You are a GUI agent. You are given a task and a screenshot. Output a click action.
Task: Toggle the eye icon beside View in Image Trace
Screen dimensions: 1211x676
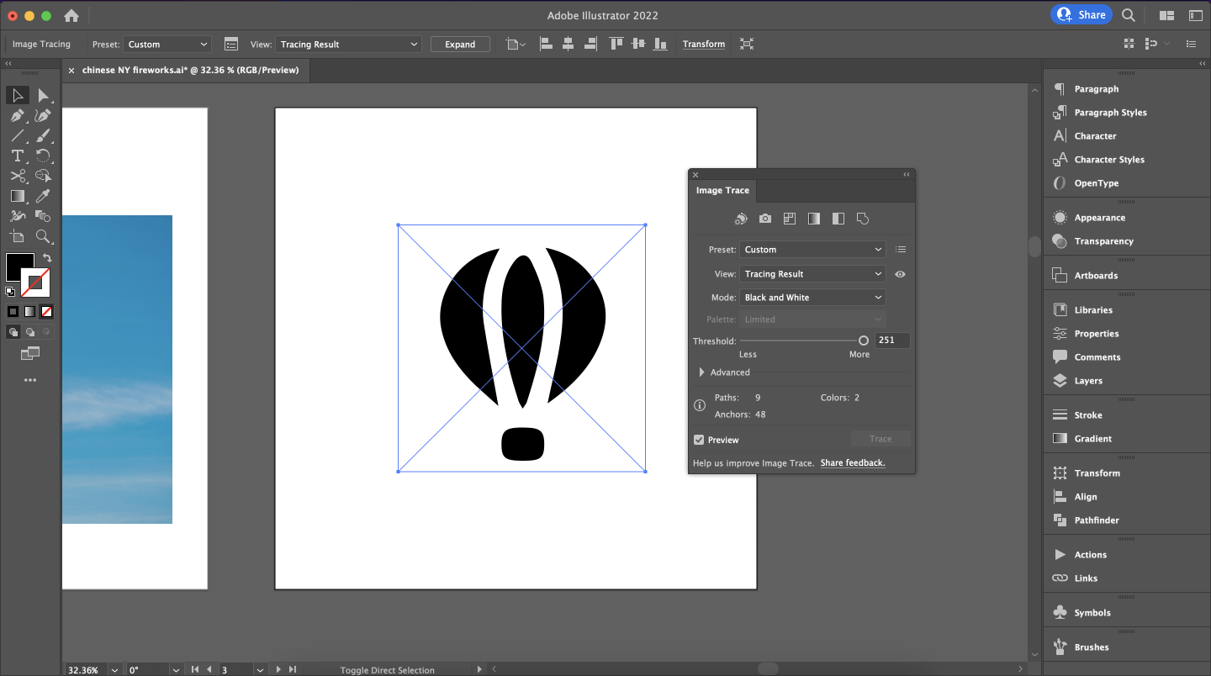pyautogui.click(x=900, y=274)
